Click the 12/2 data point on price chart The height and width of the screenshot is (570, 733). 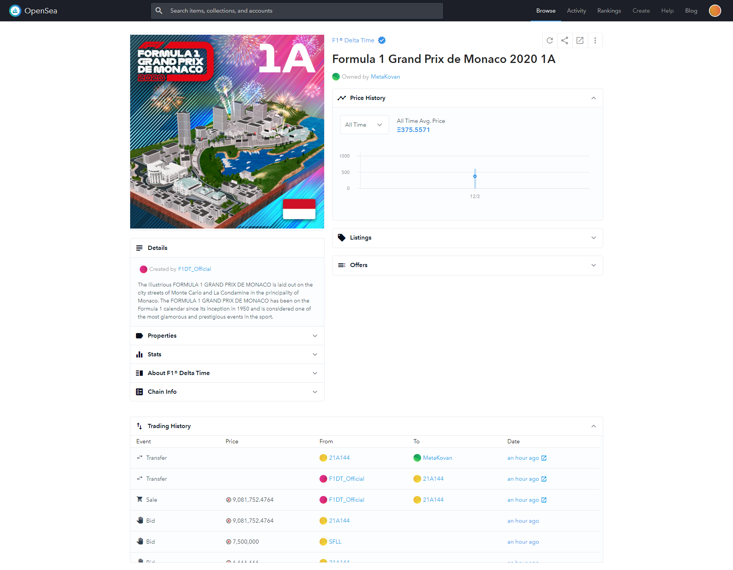(x=475, y=176)
